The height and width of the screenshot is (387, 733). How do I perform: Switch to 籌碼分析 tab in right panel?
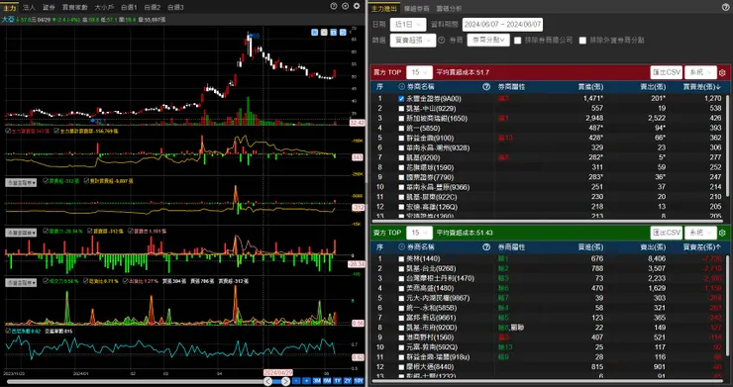449,8
